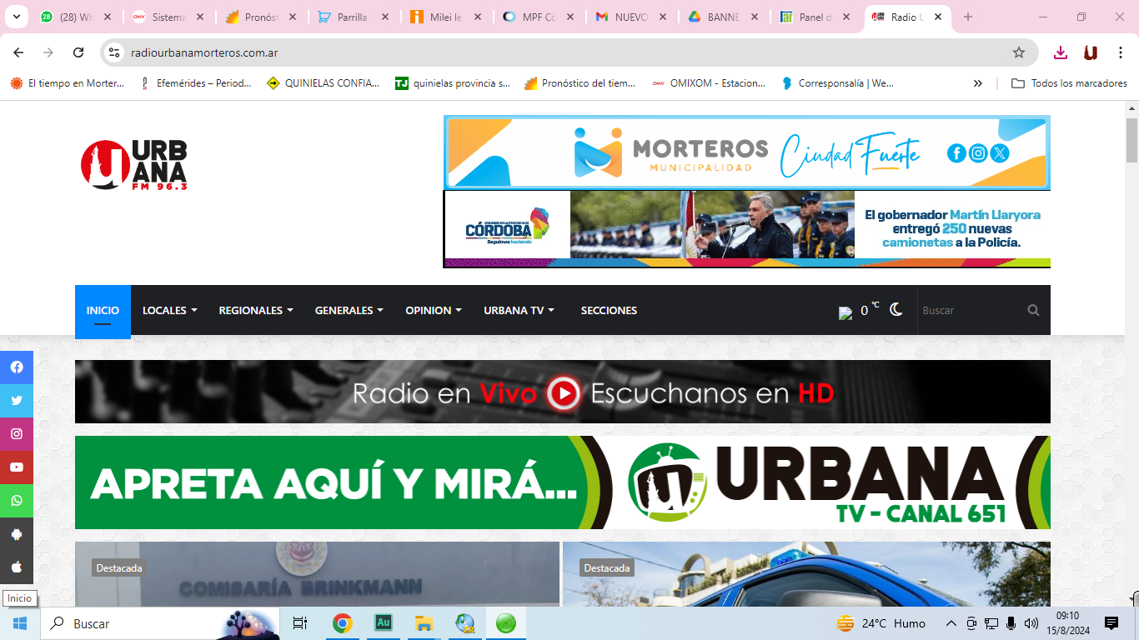Open Adobe Audition from taskbar
This screenshot has height=640, width=1139.
pyautogui.click(x=384, y=623)
